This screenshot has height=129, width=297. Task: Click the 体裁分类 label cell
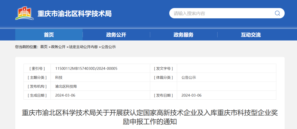[163, 77]
